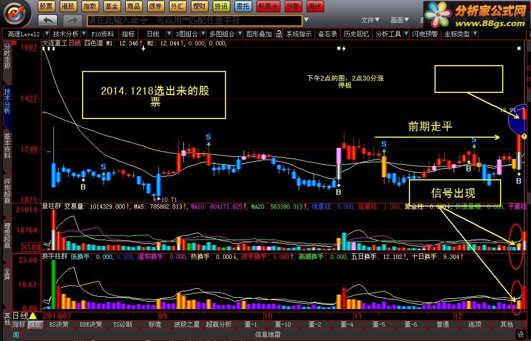This screenshot has height=341, width=531.
Task: Click the 闻 news icon at bottom left
Action: 16,335
